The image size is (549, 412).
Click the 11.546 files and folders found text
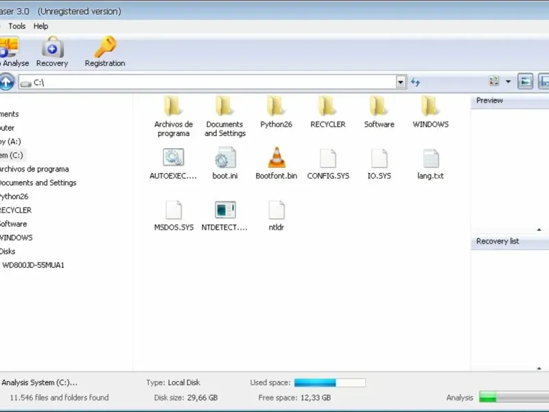click(59, 398)
